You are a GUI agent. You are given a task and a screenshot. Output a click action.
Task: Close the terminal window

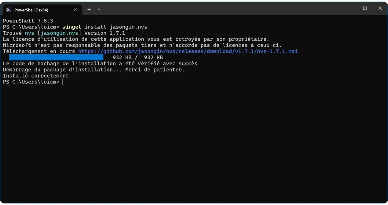(x=380, y=8)
